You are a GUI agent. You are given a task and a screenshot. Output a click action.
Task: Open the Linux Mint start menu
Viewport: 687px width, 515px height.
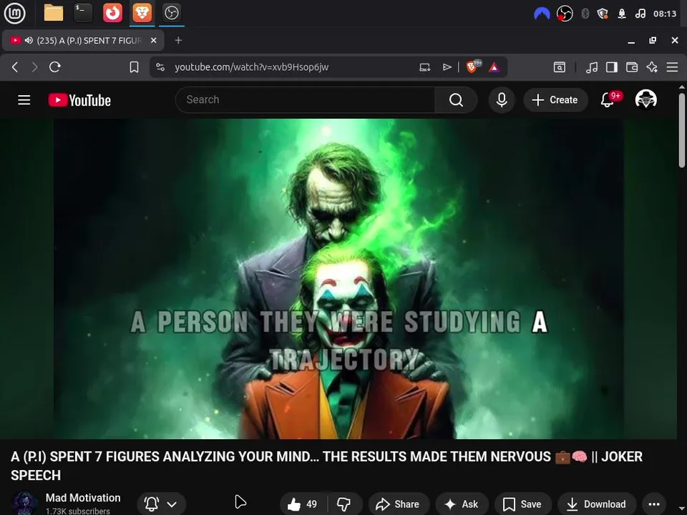click(14, 13)
